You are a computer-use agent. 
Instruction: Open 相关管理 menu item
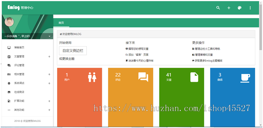coord(19,74)
